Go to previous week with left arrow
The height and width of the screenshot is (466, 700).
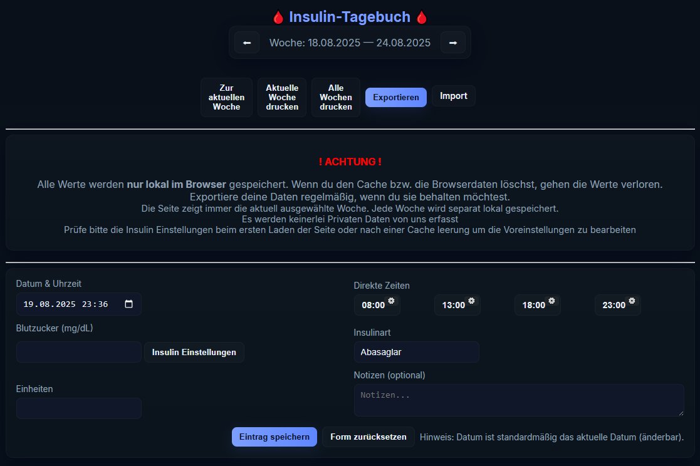pos(246,42)
